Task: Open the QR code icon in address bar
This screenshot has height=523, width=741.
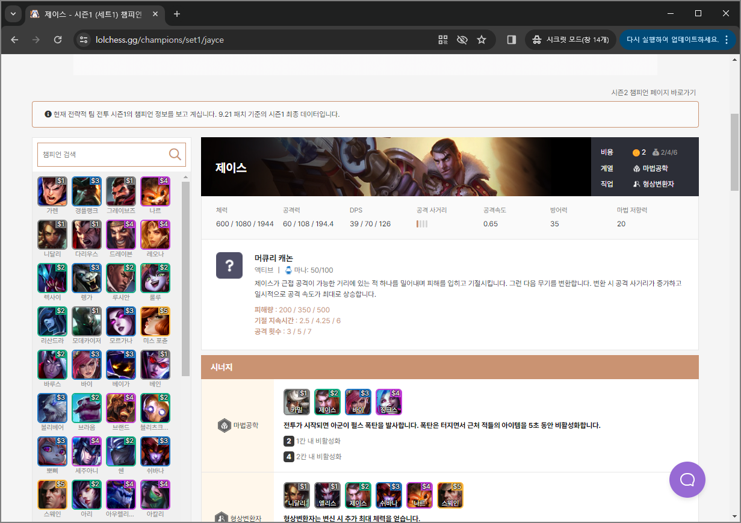Action: pyautogui.click(x=444, y=40)
